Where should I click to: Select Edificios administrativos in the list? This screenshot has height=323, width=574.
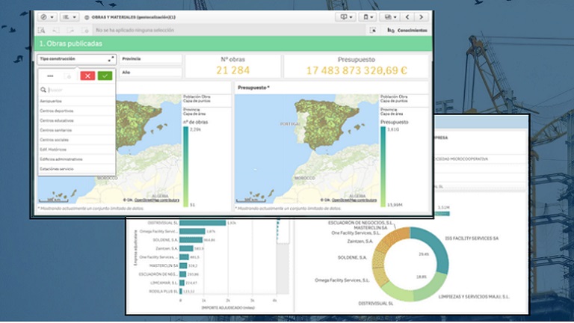click(61, 159)
